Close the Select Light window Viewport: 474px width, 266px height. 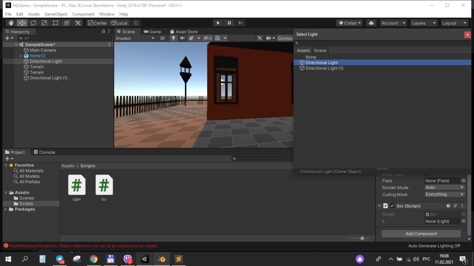(x=467, y=34)
